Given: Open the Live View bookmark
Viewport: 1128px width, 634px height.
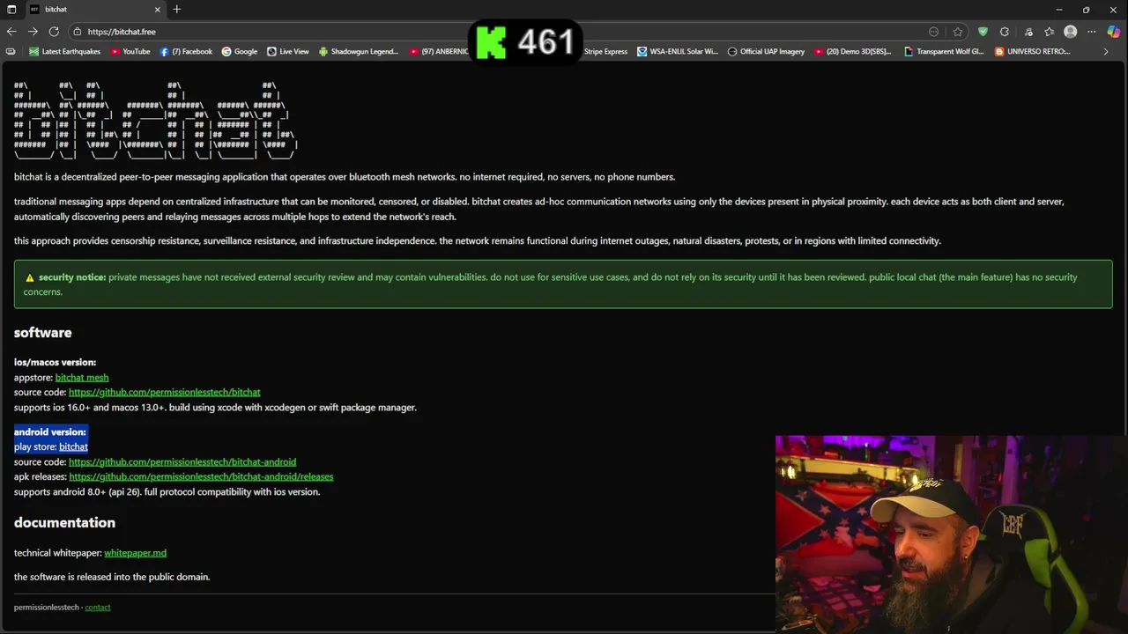Looking at the screenshot, I should pyautogui.click(x=288, y=51).
